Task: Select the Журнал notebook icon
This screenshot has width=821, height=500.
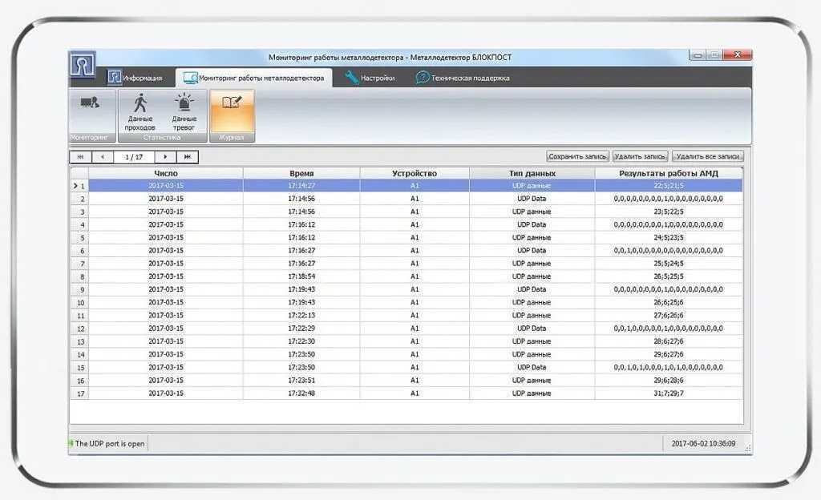Action: point(232,103)
